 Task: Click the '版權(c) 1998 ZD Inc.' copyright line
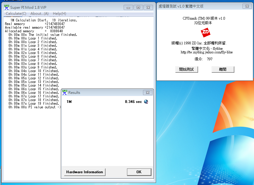[x=199, y=43]
